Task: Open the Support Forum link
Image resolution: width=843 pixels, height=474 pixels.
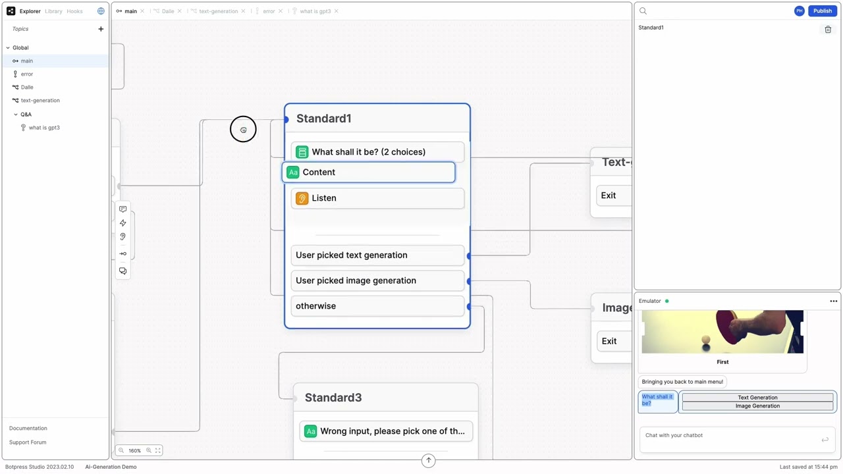Action: [x=28, y=442]
